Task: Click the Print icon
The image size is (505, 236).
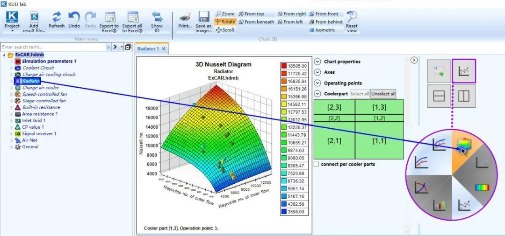Action: pyautogui.click(x=185, y=17)
